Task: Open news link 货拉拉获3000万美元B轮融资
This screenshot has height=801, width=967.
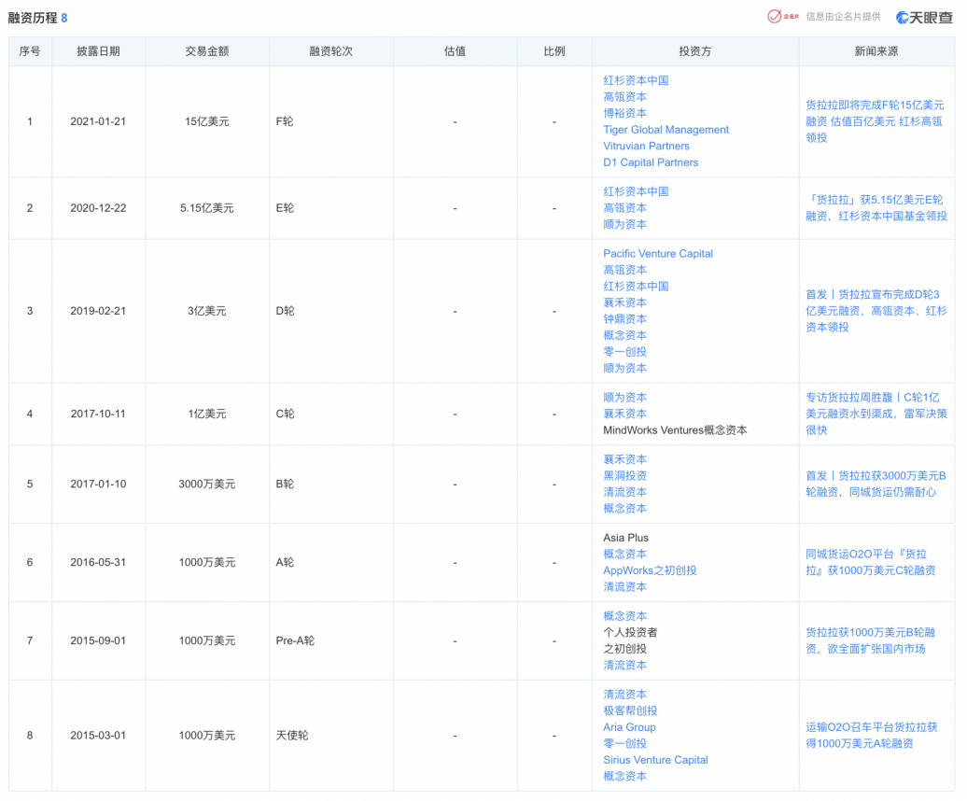Action: (x=876, y=484)
